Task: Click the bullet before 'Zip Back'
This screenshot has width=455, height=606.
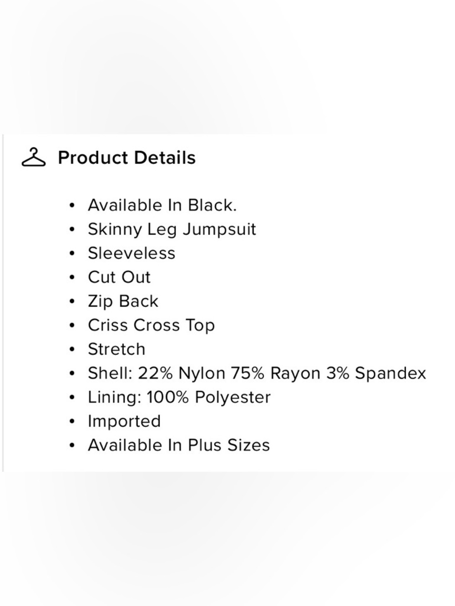Action: 72,302
